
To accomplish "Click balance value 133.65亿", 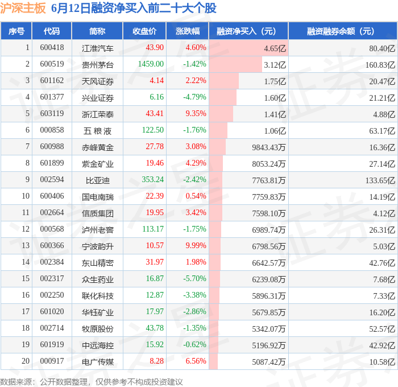I will click(x=380, y=180).
